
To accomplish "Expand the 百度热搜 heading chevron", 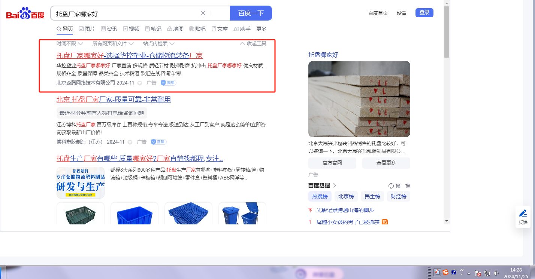I will point(335,186).
